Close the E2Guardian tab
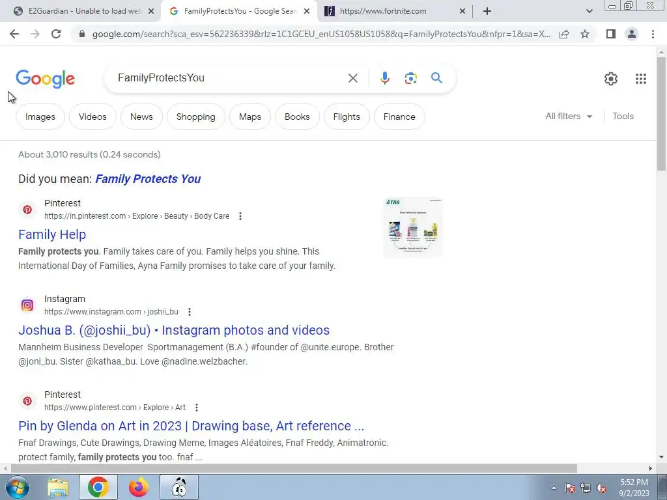This screenshot has height=500, width=667. click(151, 12)
